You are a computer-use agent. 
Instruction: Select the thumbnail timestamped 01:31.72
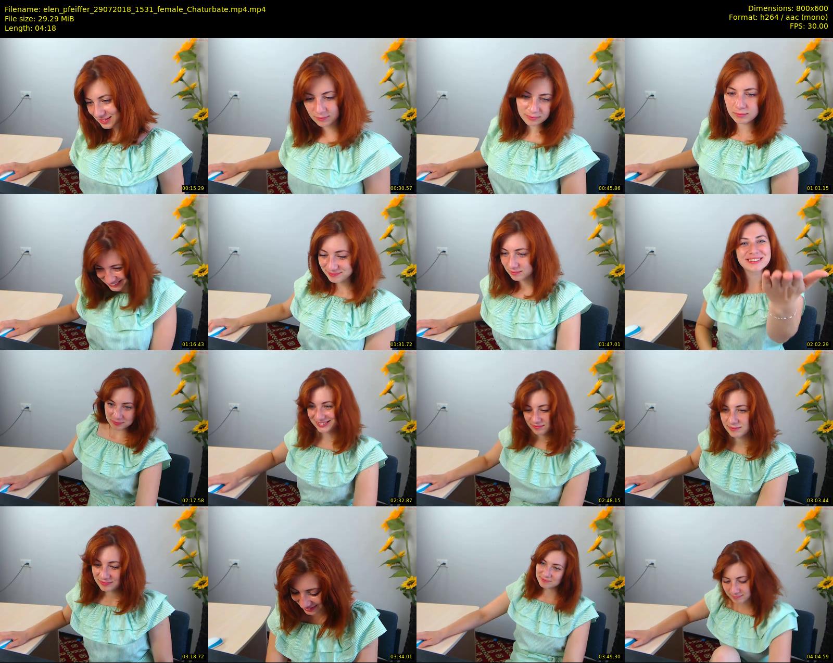(x=312, y=272)
